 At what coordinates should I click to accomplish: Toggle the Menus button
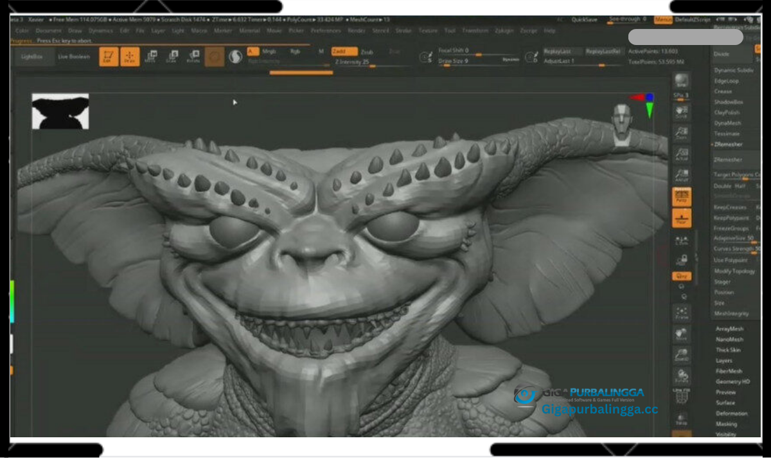click(x=664, y=20)
